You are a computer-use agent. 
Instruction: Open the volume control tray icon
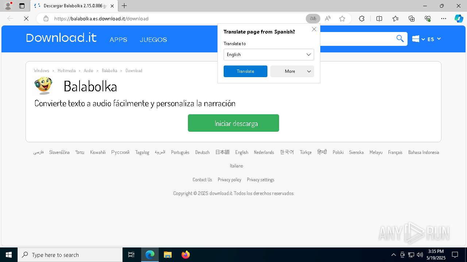point(420,255)
